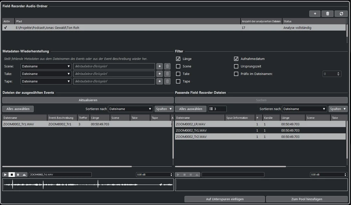
Task: Disable the Länge filter checkbox
Action: (178, 59)
